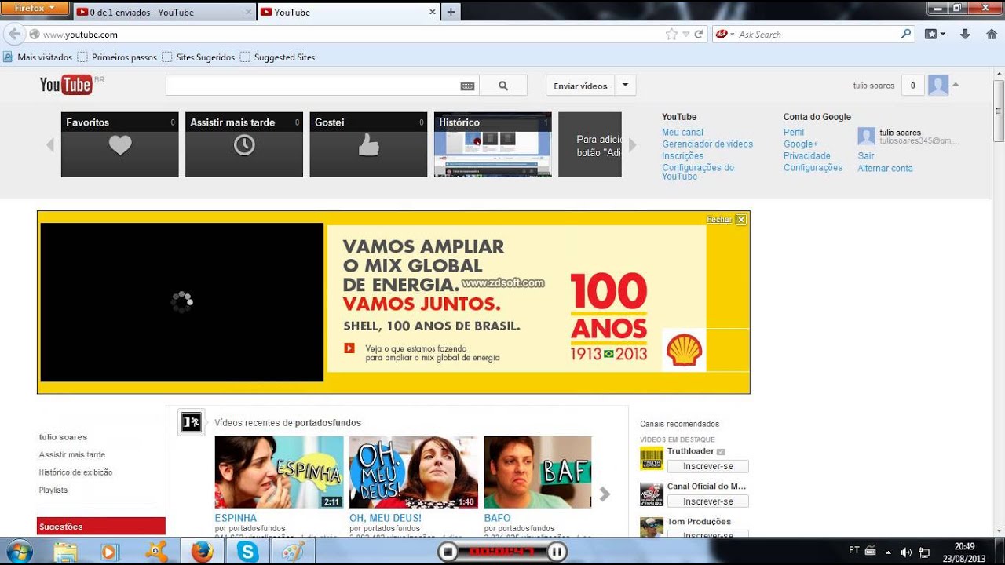Open the Gostei playlist tile

click(x=368, y=144)
